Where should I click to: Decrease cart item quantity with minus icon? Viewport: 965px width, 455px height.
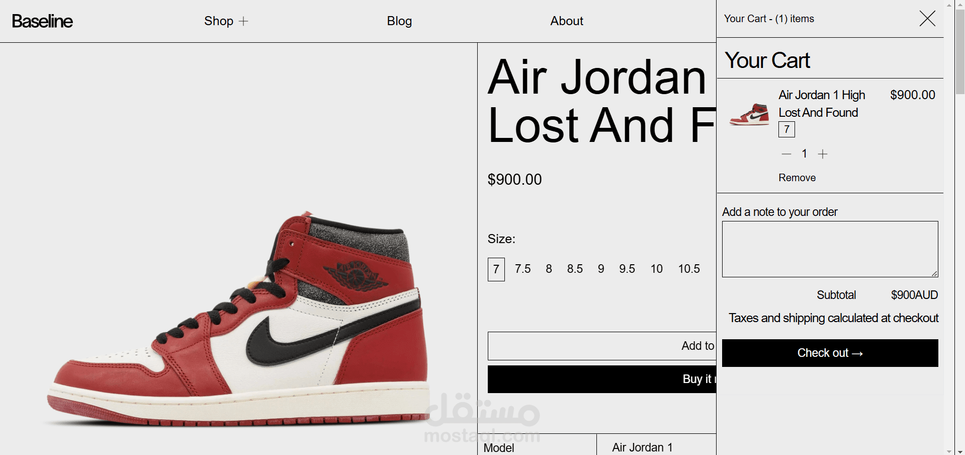tap(786, 154)
